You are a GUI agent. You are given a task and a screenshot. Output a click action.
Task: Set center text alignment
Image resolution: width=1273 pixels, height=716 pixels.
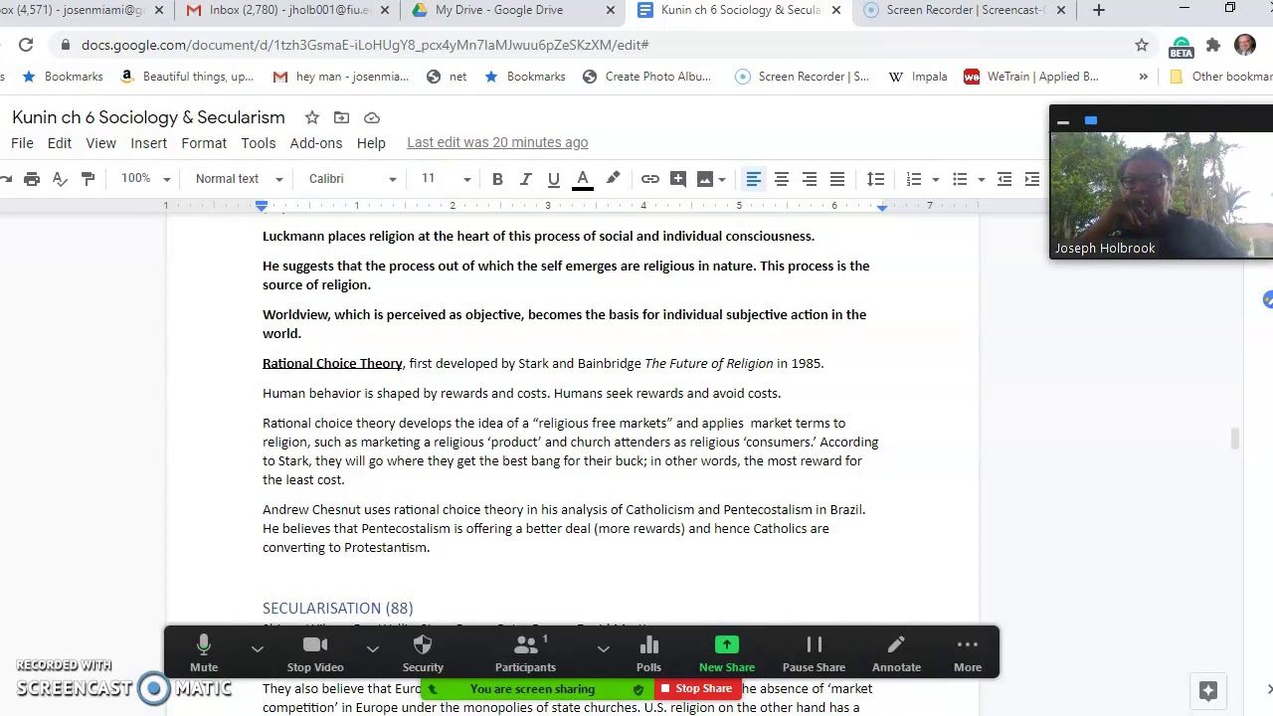[x=782, y=179]
